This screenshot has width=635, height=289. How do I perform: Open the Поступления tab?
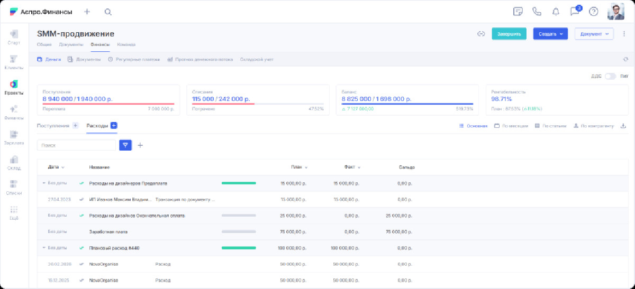[53, 126]
